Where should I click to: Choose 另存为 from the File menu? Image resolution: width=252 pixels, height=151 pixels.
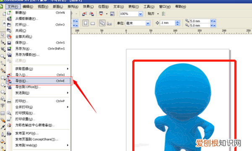click(x=39, y=49)
